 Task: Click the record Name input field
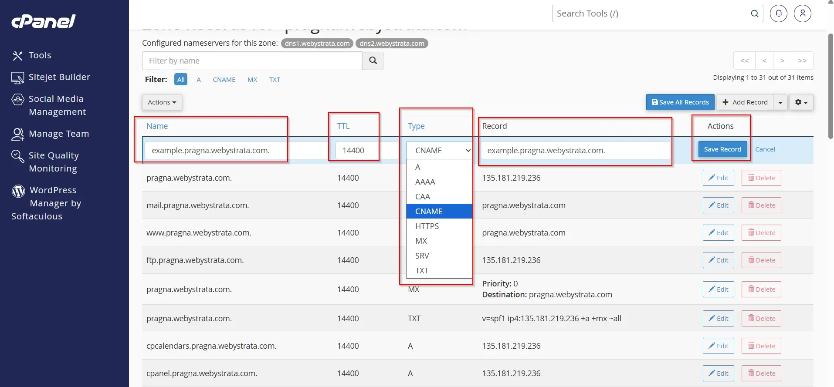[235, 151]
